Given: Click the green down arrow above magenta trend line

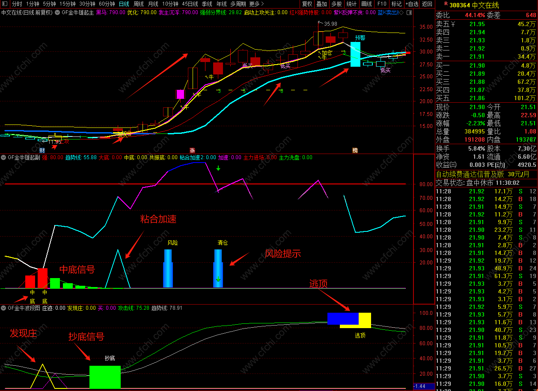Looking at the screenshot, I should point(218,168).
